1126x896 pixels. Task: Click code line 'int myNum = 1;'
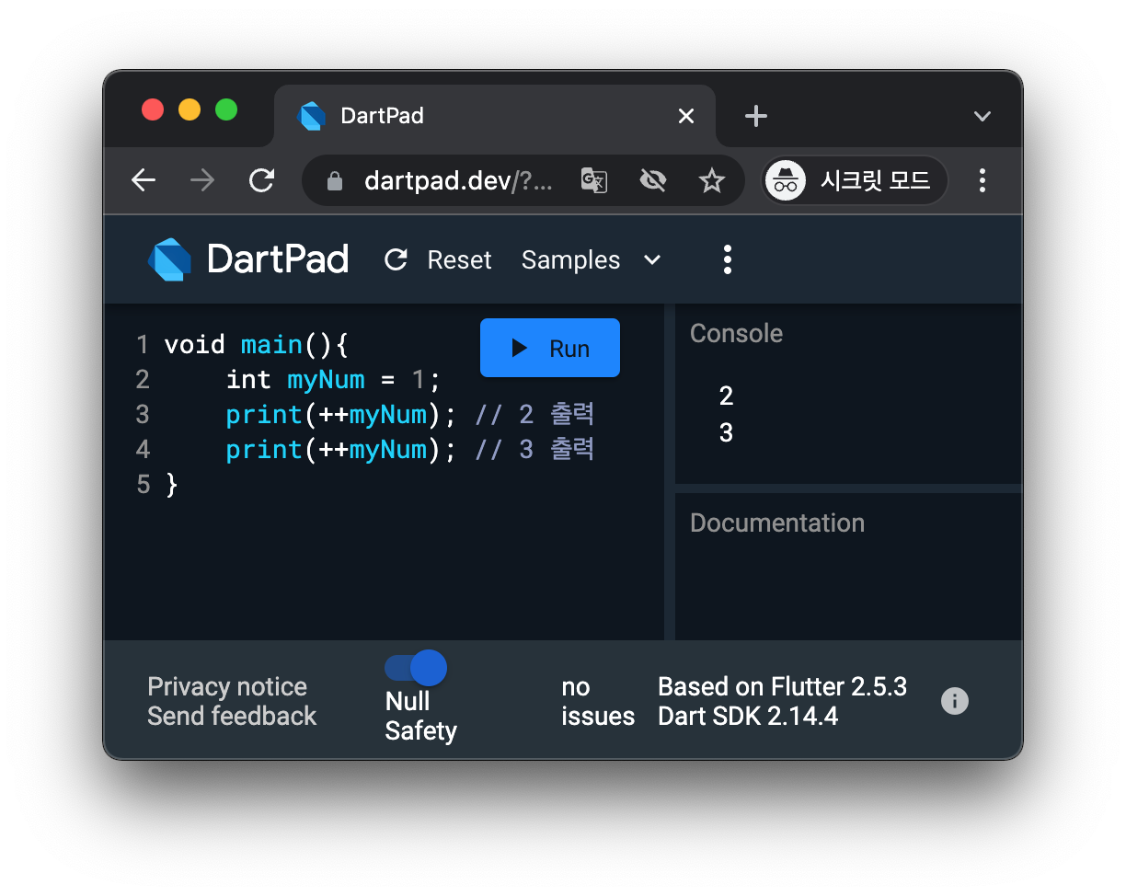click(334, 380)
